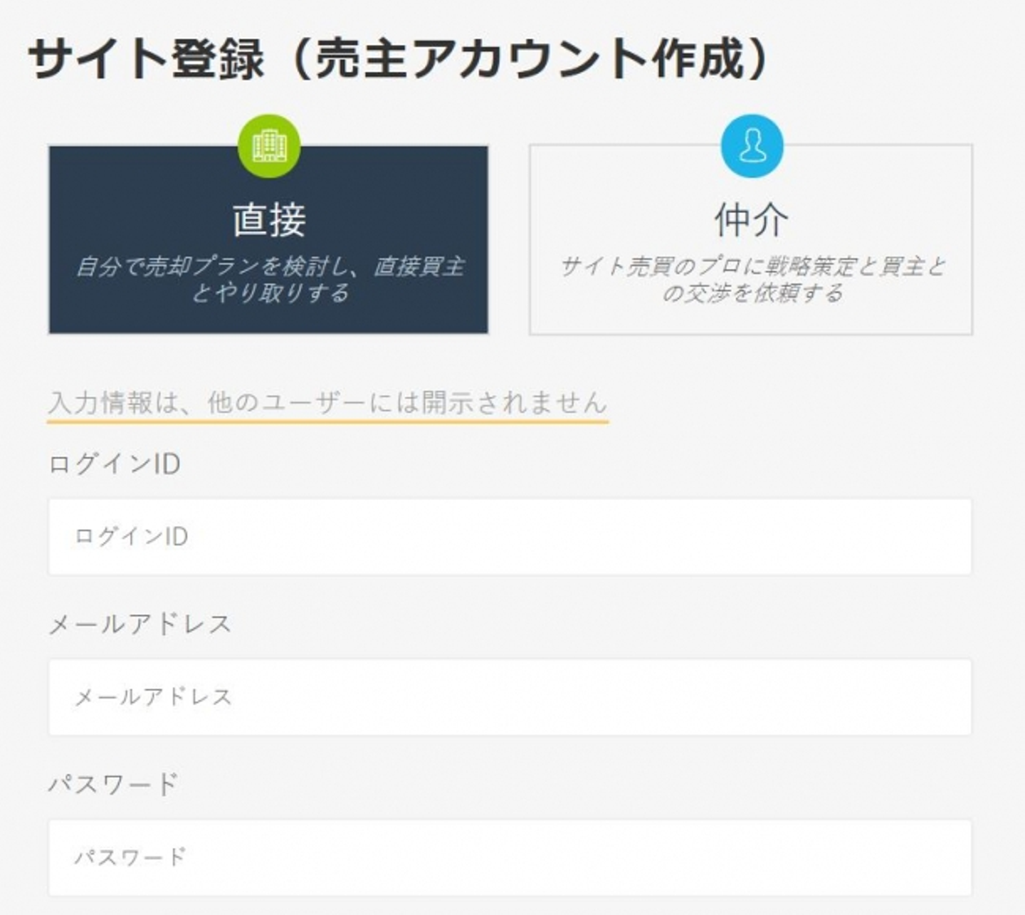Click the 仲介 heading text

tap(752, 220)
